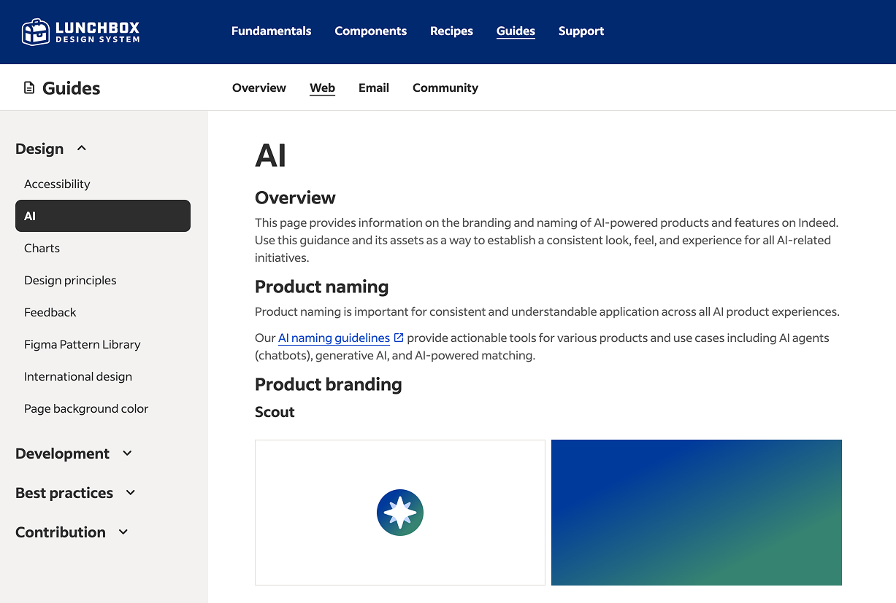Click the white Scout logo card
Viewport: 896px width, 603px height.
pyautogui.click(x=400, y=513)
